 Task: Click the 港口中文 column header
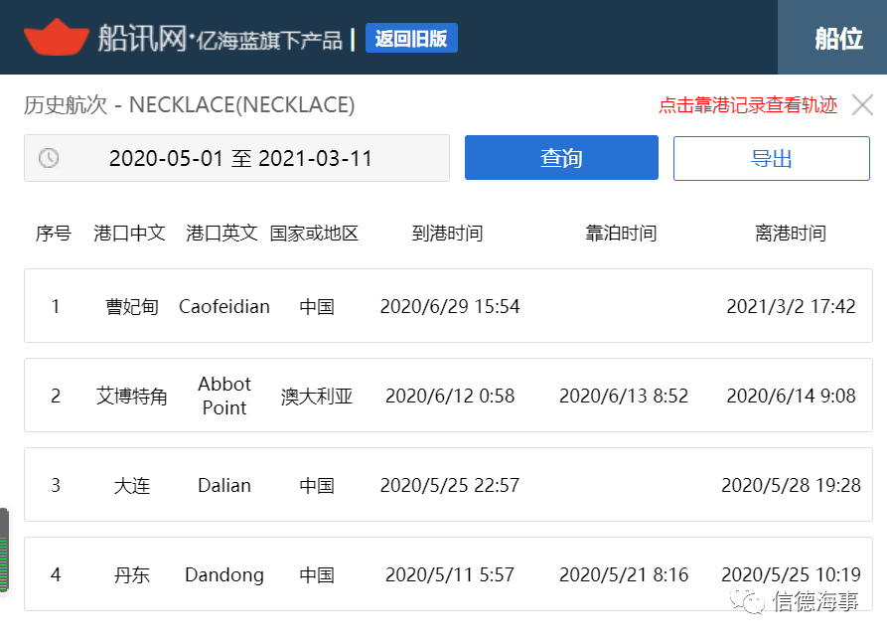129,234
